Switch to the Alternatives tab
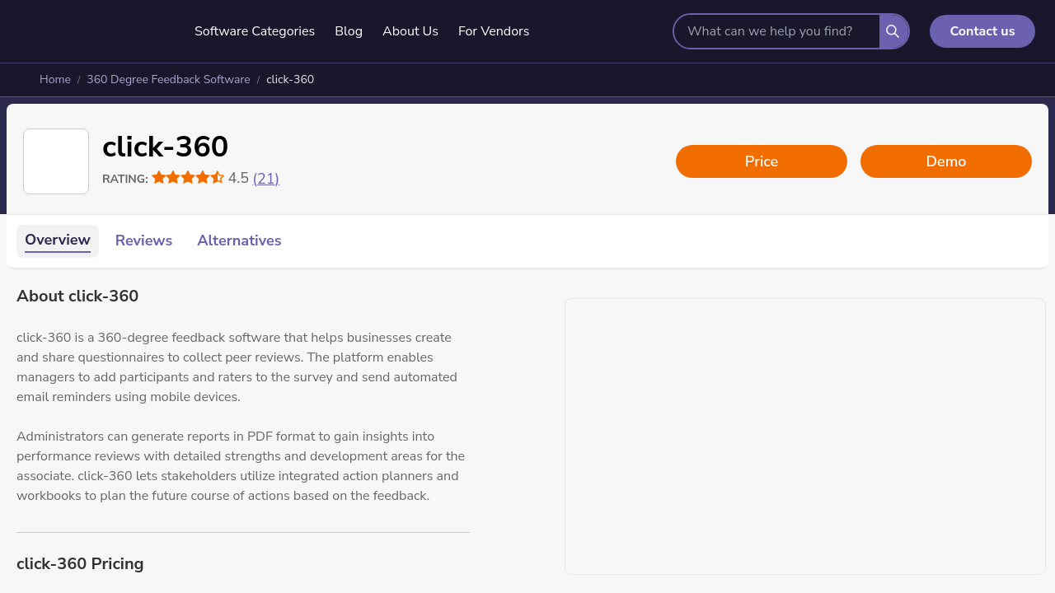Screen dimensions: 1055x593 pos(239,240)
